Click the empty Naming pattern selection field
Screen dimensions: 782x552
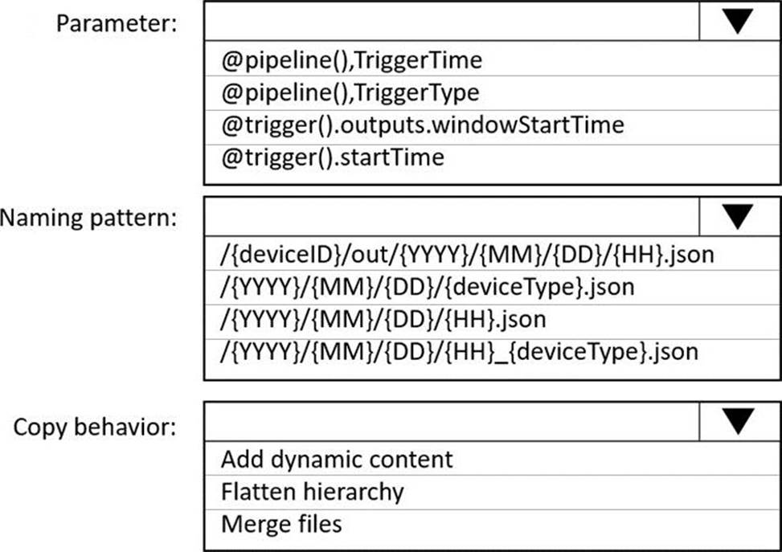click(452, 216)
